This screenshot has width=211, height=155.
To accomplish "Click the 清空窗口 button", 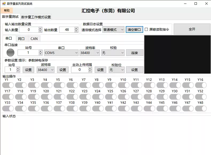I will click(x=134, y=30).
